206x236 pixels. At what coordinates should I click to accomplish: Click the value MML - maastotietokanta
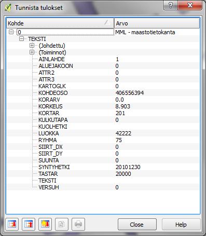tap(145, 32)
